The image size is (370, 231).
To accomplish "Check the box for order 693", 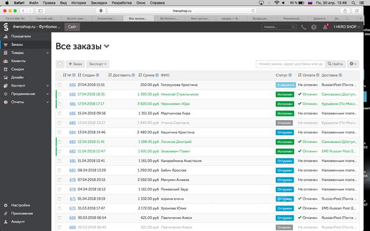I will (59, 85).
